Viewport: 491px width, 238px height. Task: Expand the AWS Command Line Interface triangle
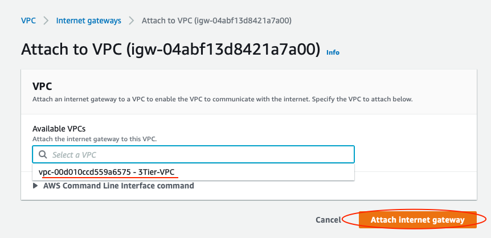point(35,186)
